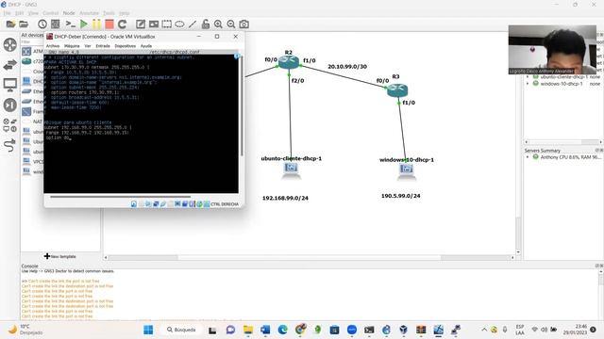Expand windows-10-dhcp-1 in topology summary

coord(528,84)
